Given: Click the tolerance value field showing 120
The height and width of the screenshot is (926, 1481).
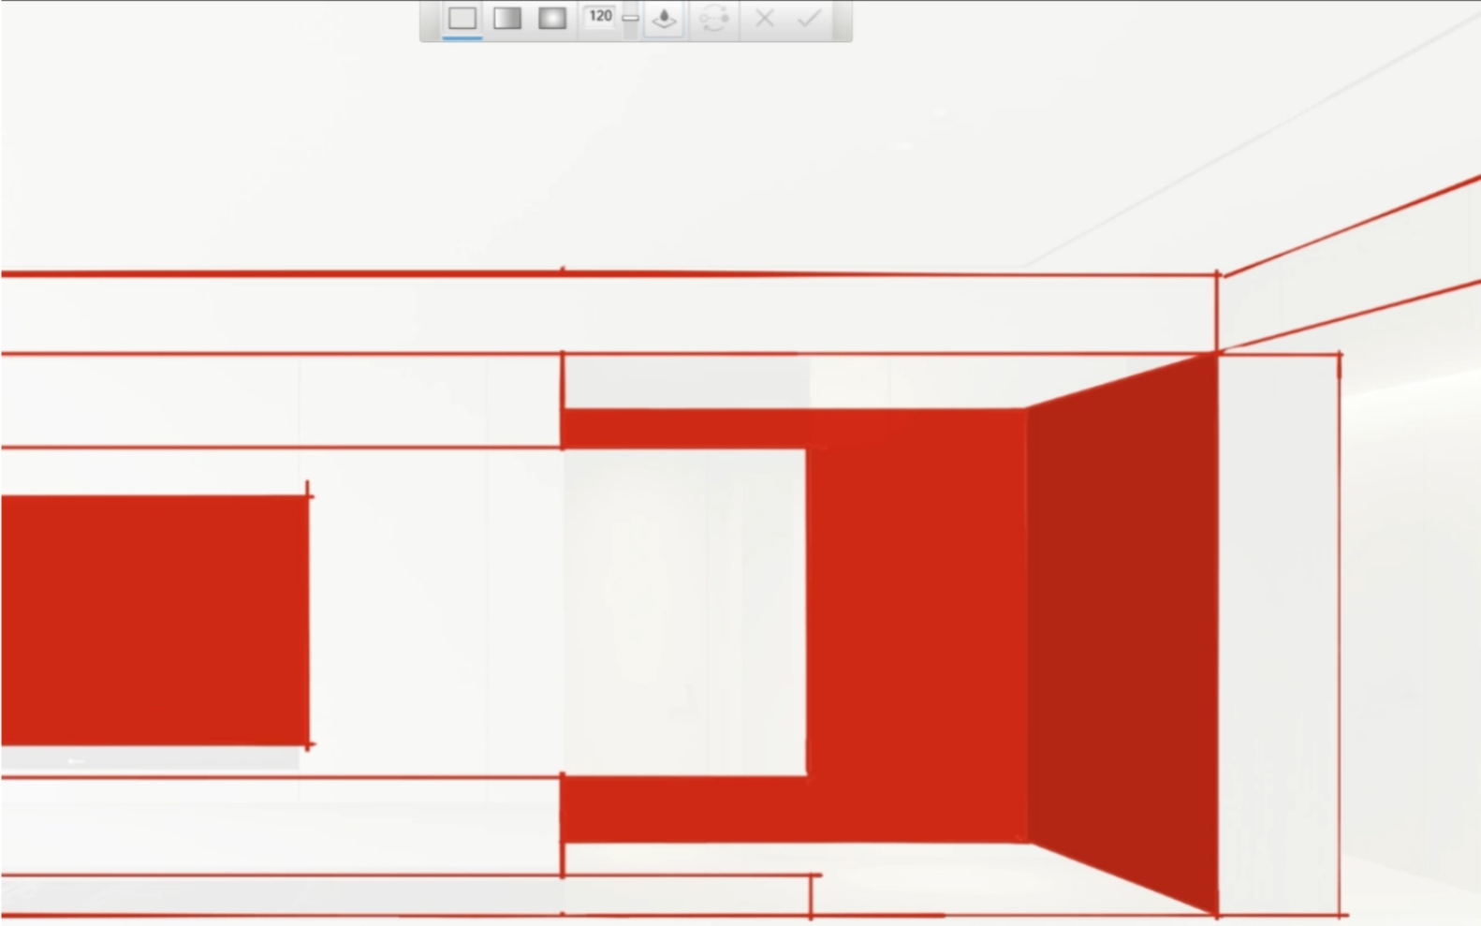Looking at the screenshot, I should [600, 16].
